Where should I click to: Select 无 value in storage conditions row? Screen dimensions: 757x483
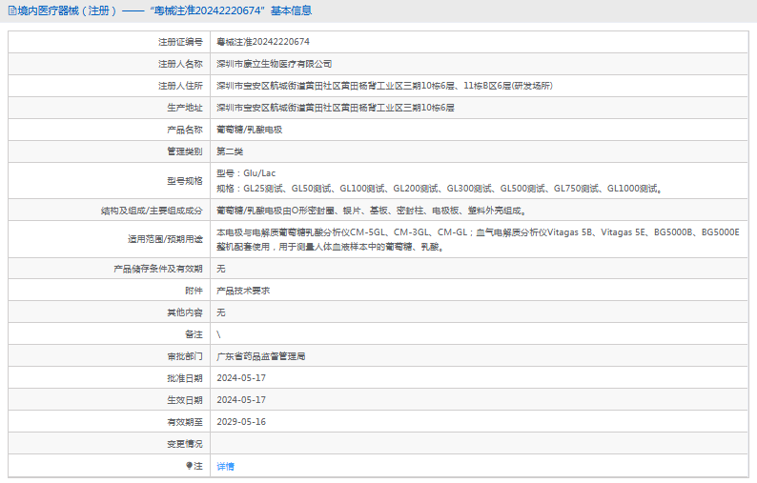(221, 269)
